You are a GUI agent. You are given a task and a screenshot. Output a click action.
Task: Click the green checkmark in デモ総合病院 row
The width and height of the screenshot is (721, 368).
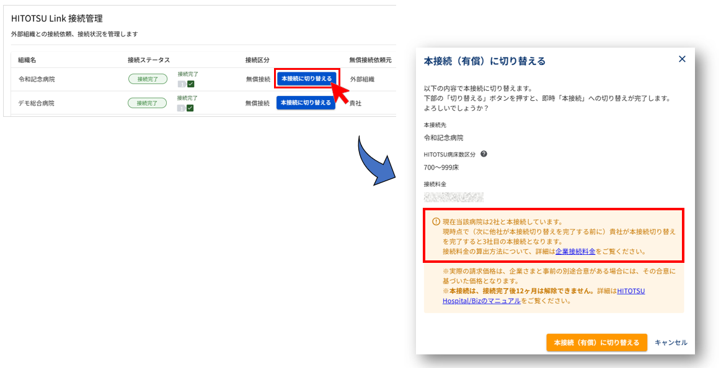pos(190,108)
